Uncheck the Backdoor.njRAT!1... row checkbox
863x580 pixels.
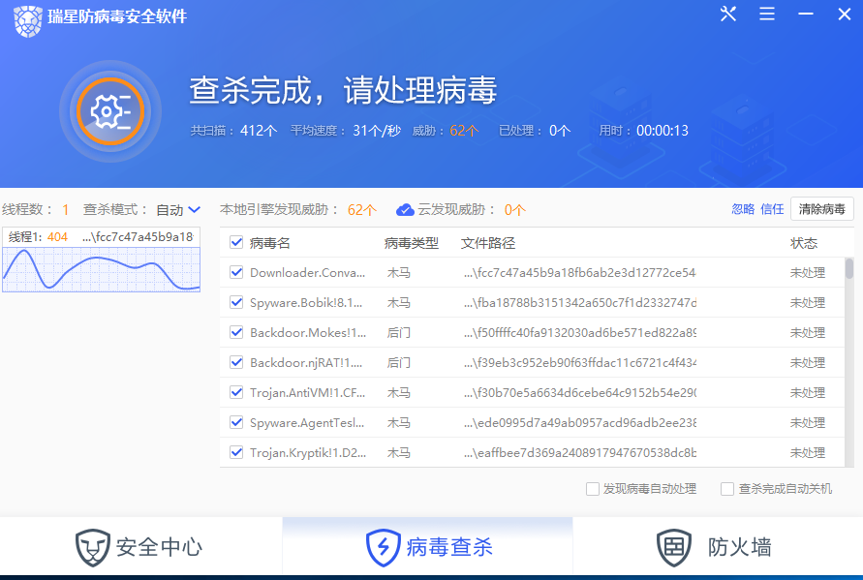236,362
